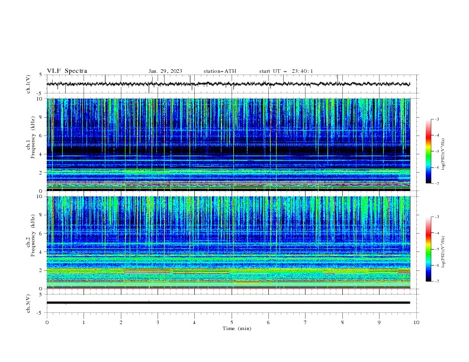Viewport: 469px width, 362px height.
Task: Click inside the ch.1 spectrogram panel
Action: click(x=228, y=144)
